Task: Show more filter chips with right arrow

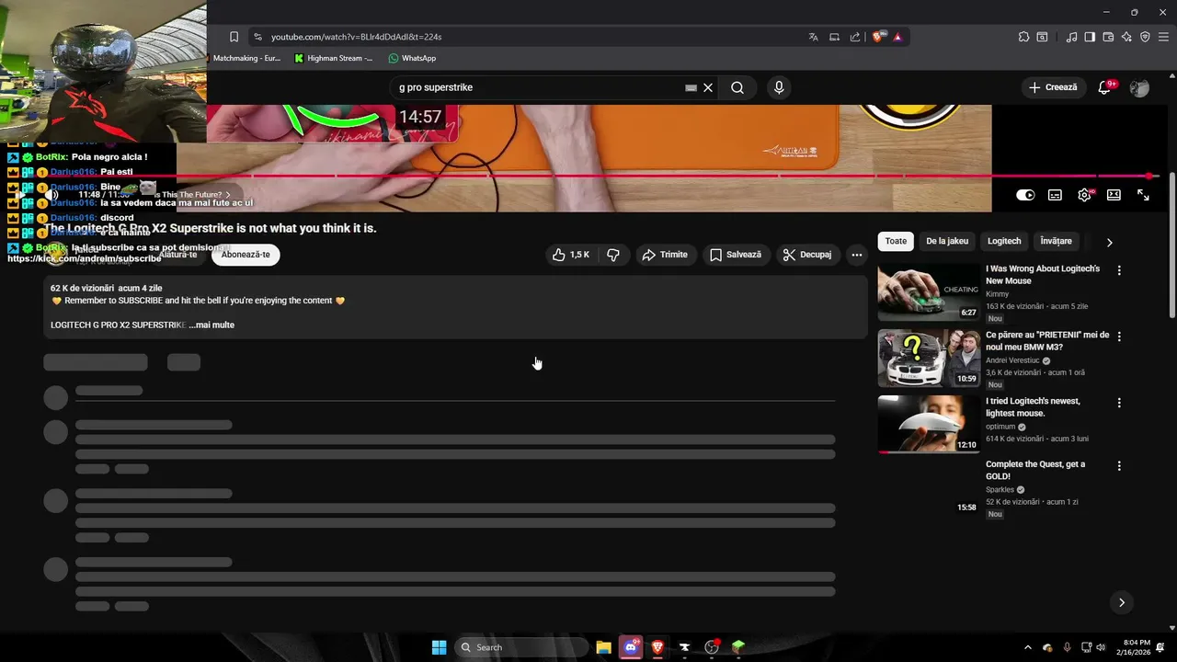Action: (x=1109, y=242)
